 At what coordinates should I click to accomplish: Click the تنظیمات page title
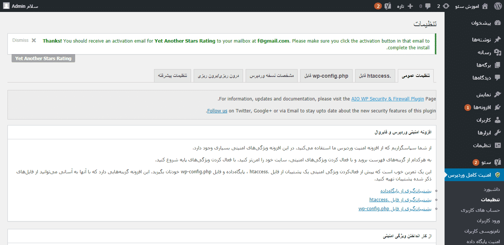[x=425, y=24]
